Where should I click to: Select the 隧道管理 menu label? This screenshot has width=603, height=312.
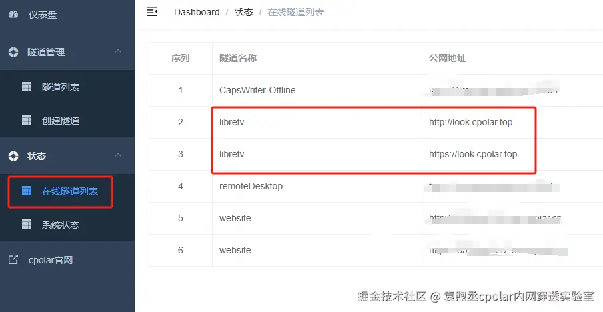tap(46, 52)
